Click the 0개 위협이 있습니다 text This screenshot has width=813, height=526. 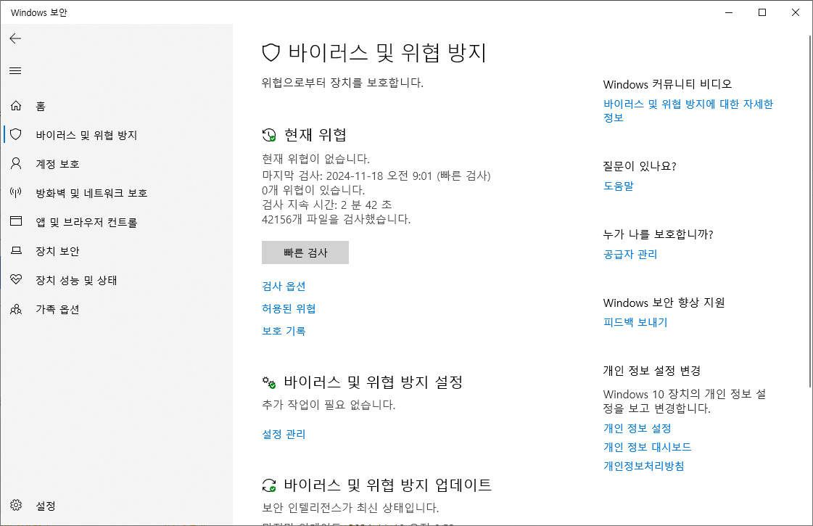pyautogui.click(x=313, y=190)
